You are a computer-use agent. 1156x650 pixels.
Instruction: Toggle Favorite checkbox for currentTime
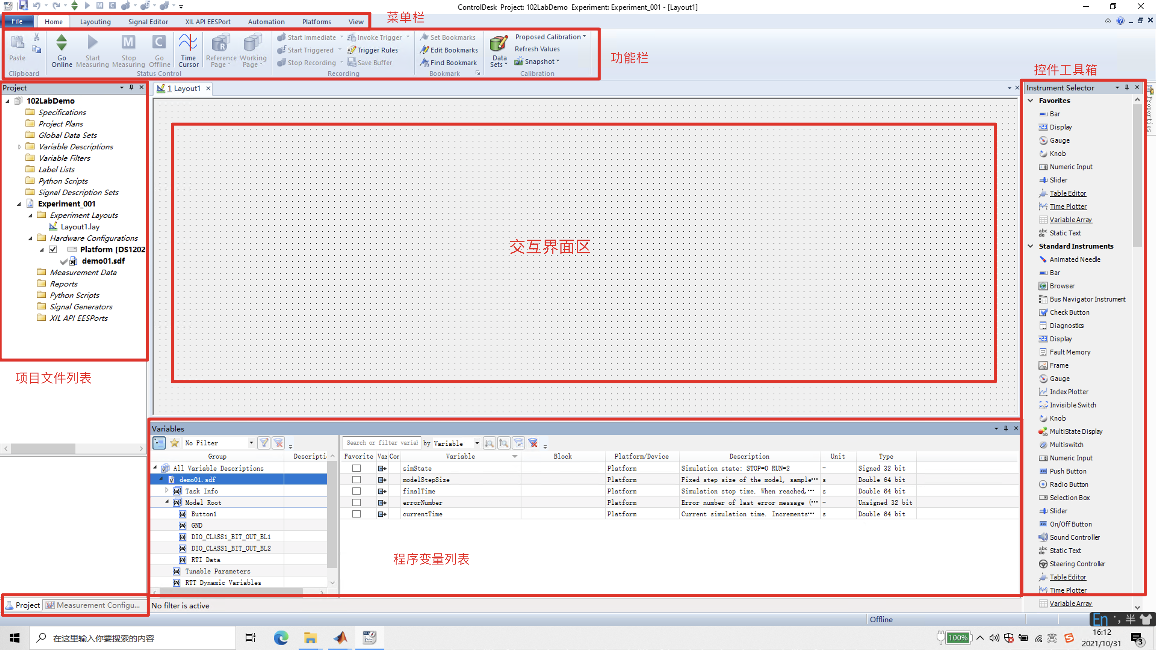[x=356, y=514]
